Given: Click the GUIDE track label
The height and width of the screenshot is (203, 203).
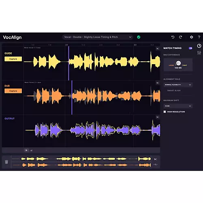Looking at the screenshot, I should click(x=8, y=53).
